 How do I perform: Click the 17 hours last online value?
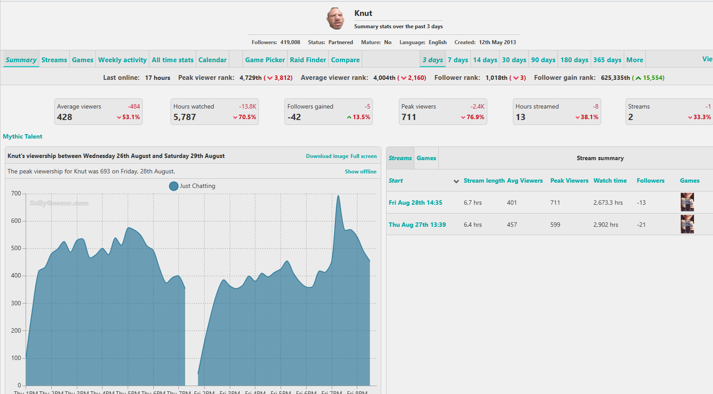(x=158, y=78)
